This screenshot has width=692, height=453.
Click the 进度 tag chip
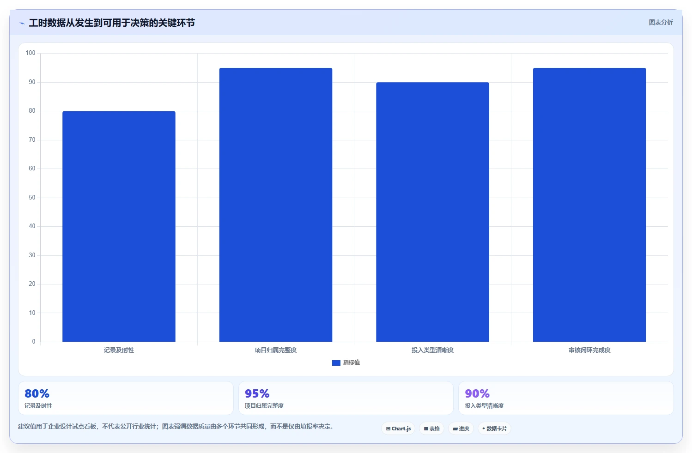(461, 429)
